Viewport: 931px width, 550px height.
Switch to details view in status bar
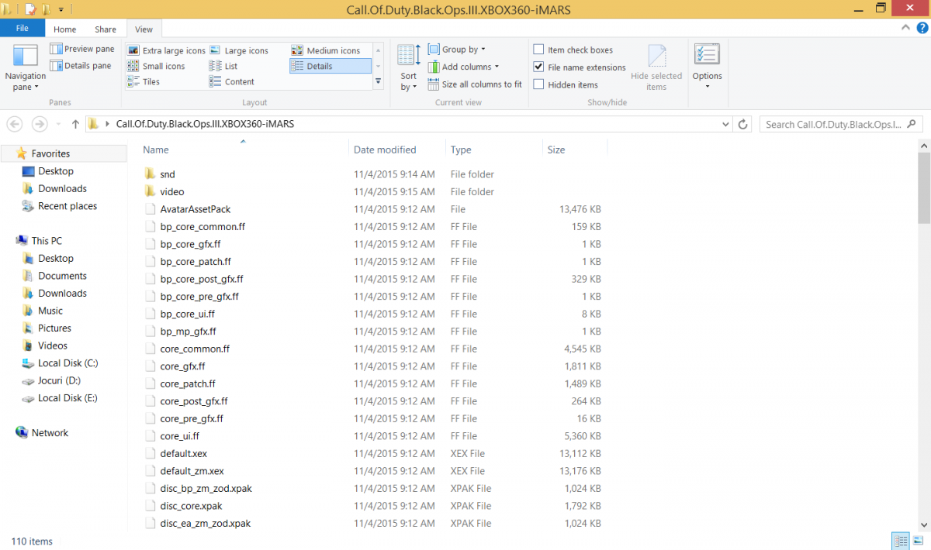901,541
